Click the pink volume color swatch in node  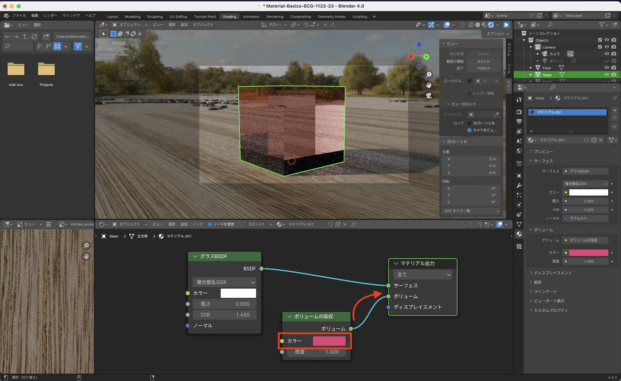(x=329, y=341)
